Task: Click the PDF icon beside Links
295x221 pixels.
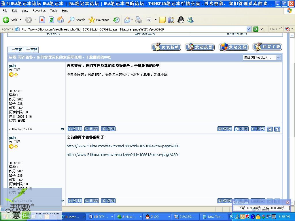Action: 288,29
